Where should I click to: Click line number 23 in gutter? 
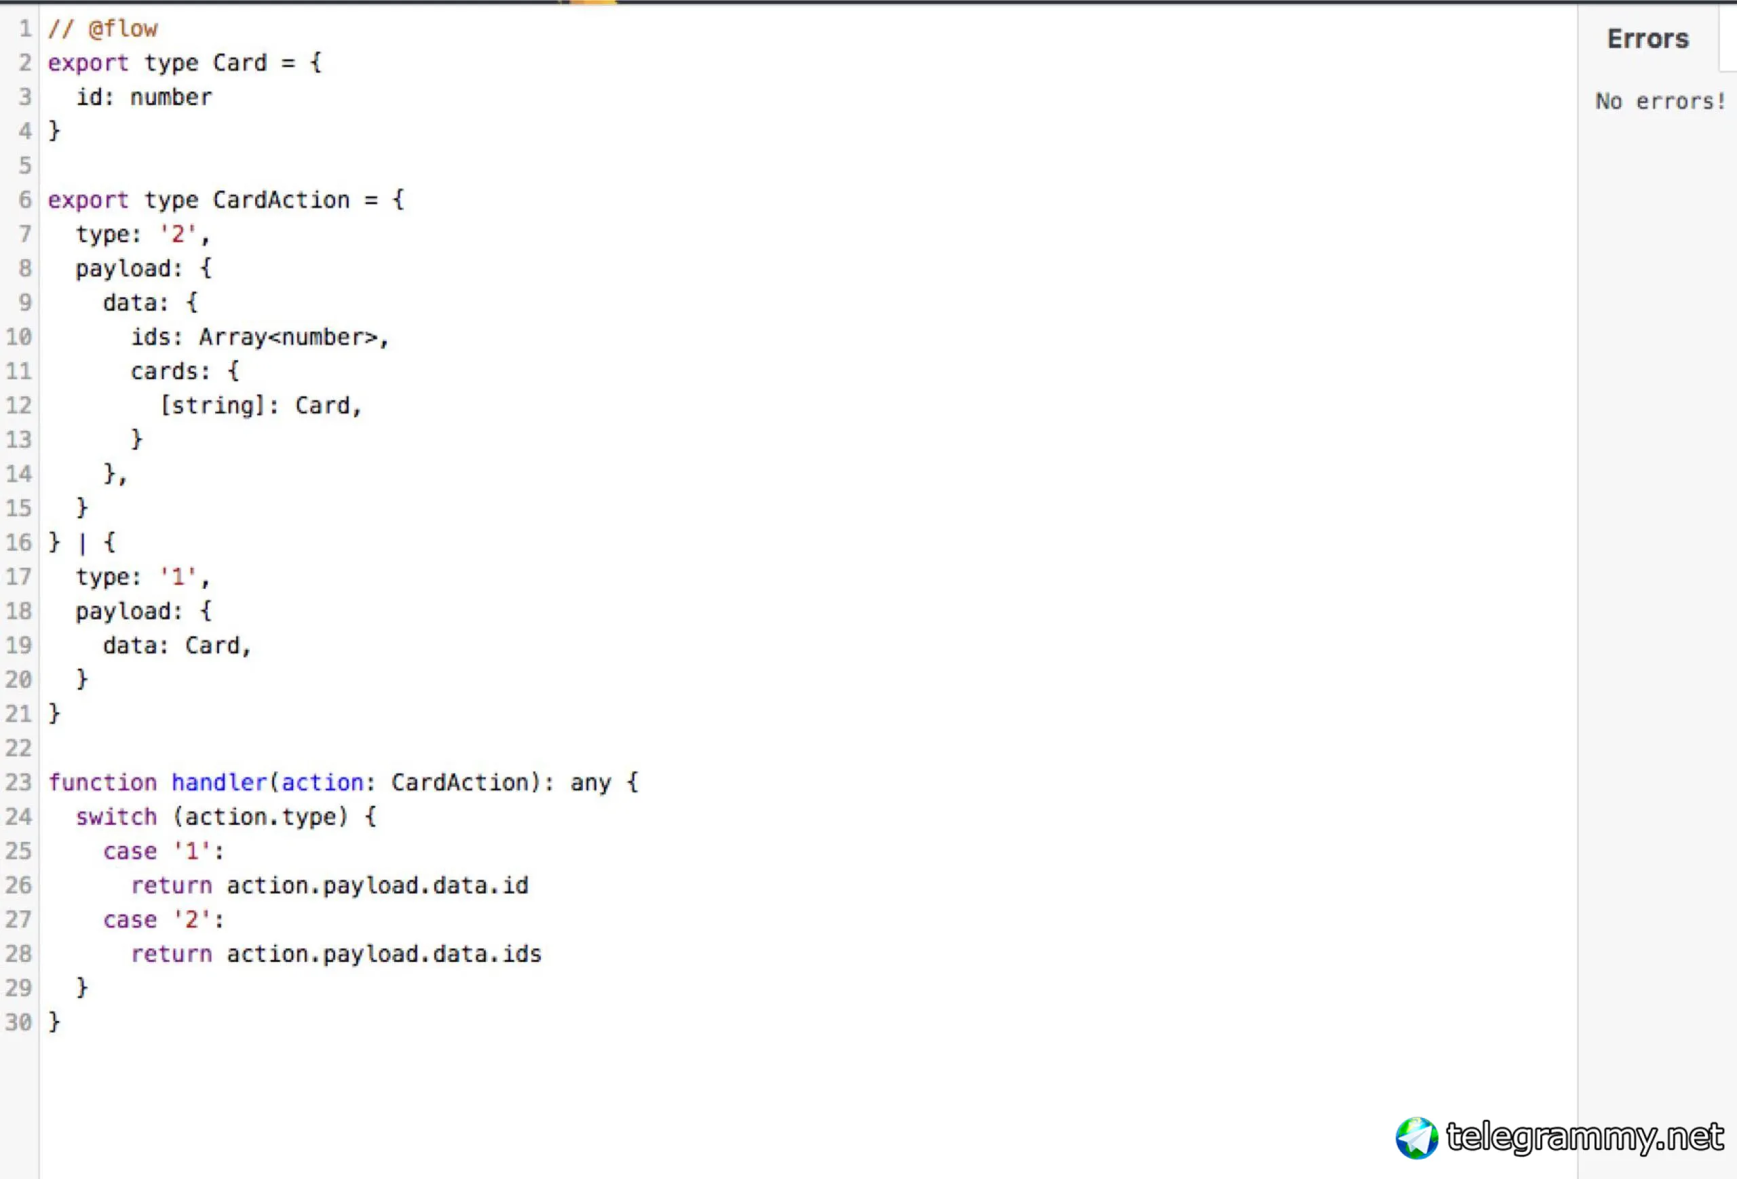20,782
